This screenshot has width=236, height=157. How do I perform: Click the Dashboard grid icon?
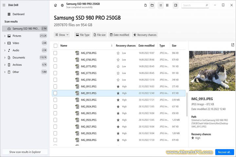[9, 14]
